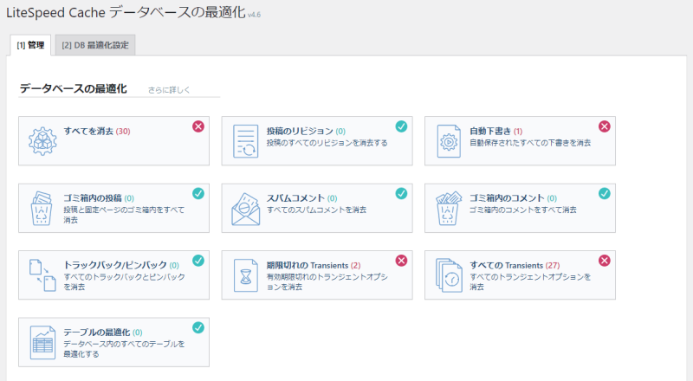Click the document revision icon for 投稿のリビジョン
Screen dimensions: 693x381
click(245, 141)
